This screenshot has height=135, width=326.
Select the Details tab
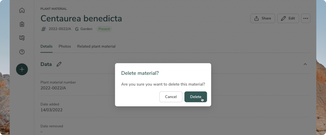46,46
